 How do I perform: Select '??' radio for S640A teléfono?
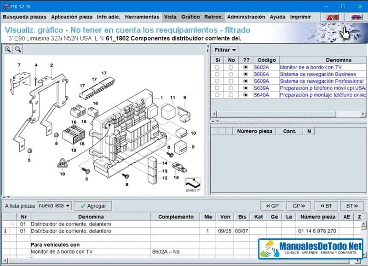tap(245, 95)
